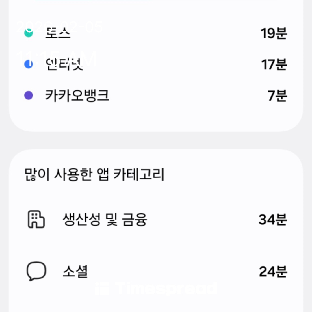The height and width of the screenshot is (312, 312).
Task: Open the 토스 app usage entry
Action: tap(58, 34)
